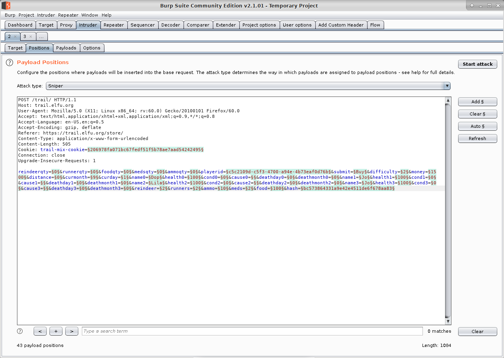
Task: Open the Help menu
Action: click(107, 15)
